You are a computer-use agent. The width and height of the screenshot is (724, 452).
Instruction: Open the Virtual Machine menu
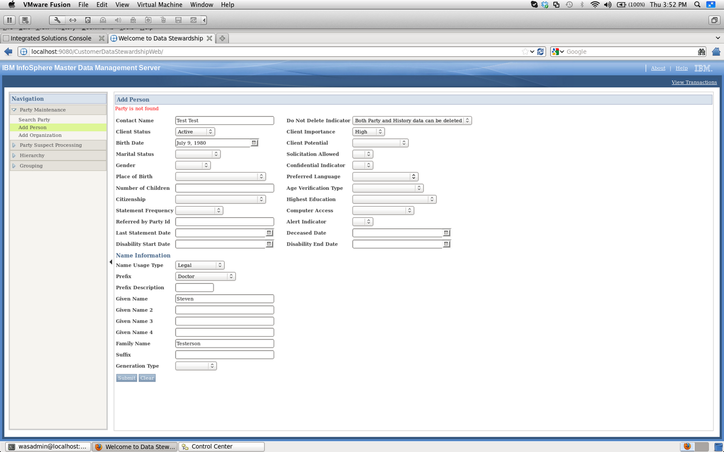tap(159, 5)
